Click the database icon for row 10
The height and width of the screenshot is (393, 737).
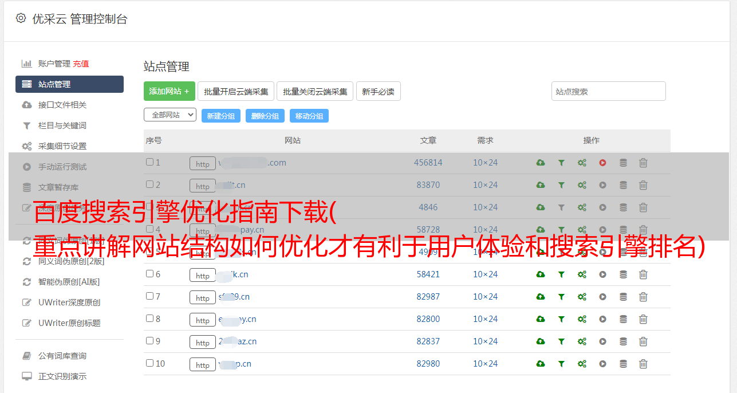click(x=623, y=364)
